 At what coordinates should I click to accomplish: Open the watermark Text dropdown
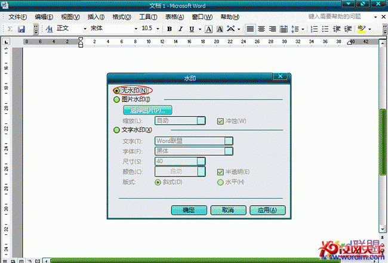[229, 141]
